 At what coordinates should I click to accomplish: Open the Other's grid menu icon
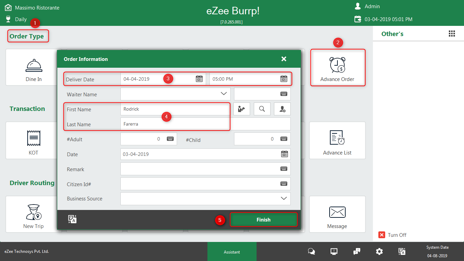[x=452, y=33]
